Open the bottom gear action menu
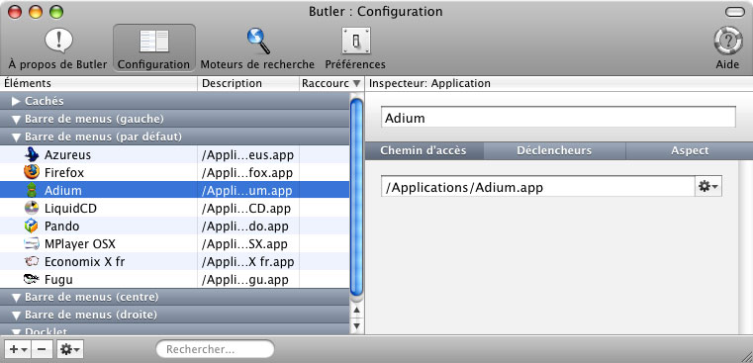Screen dimensions: 753x363 coord(69,349)
